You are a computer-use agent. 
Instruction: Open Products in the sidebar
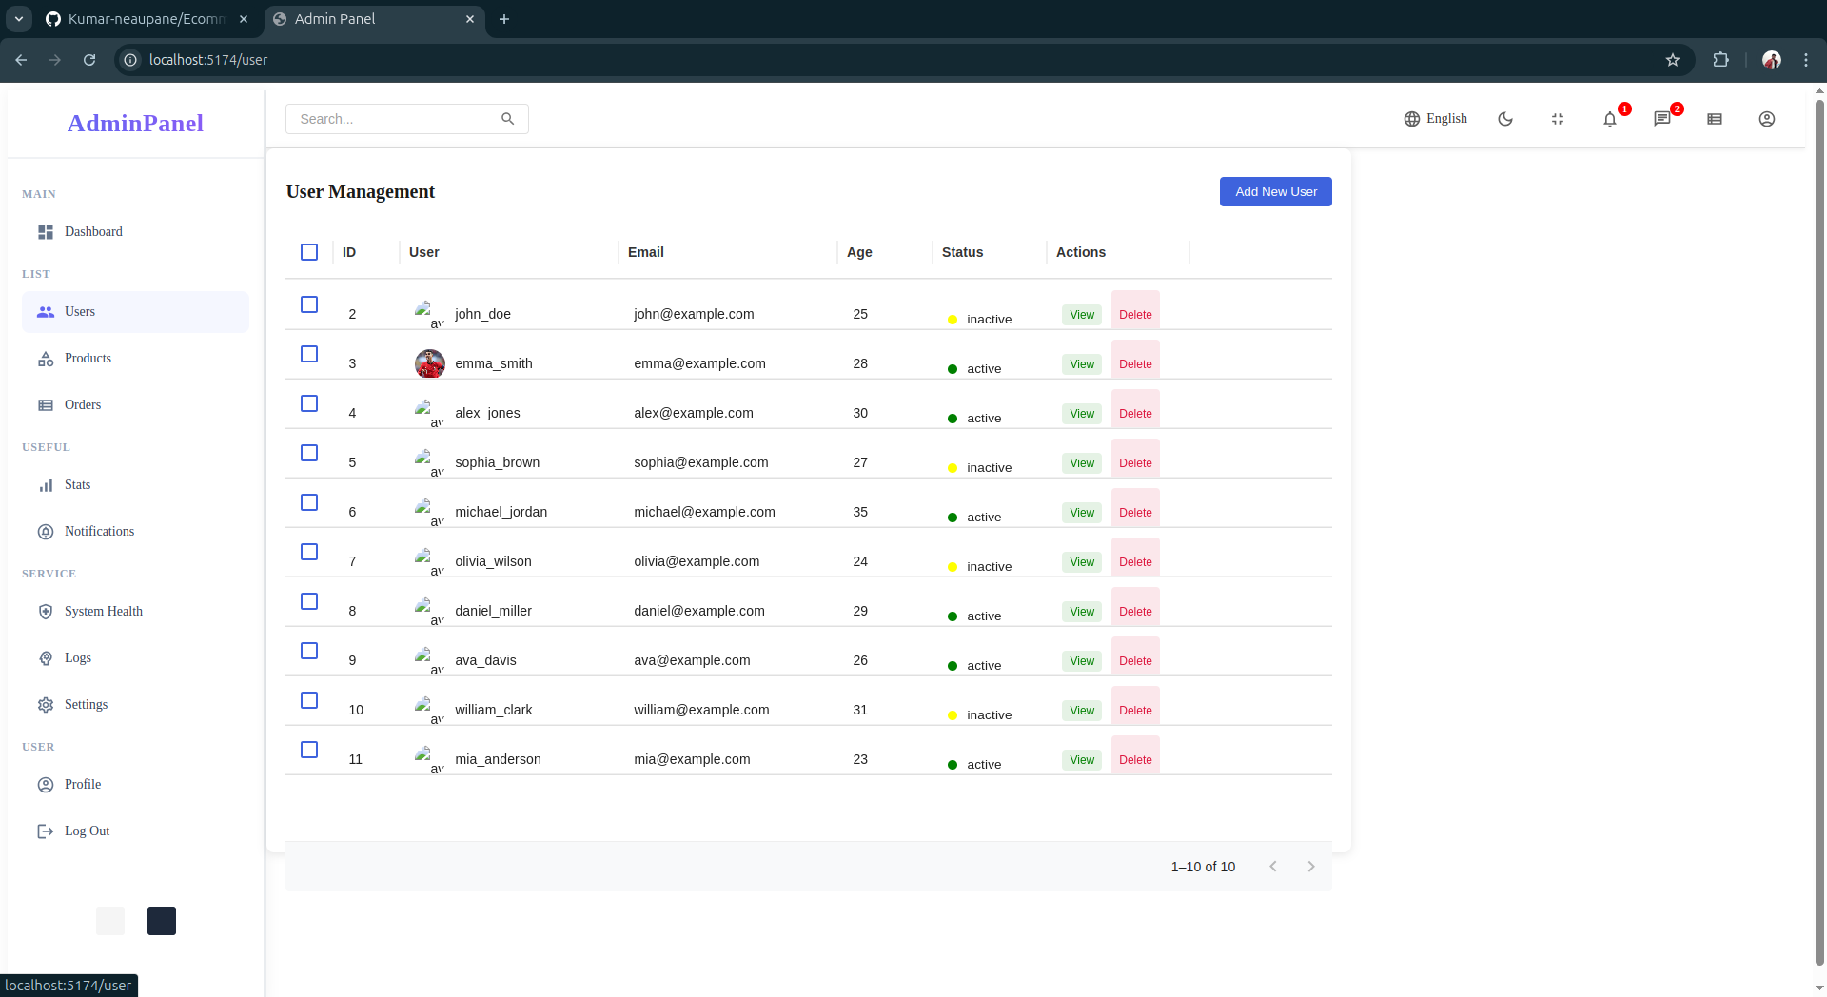(x=88, y=359)
